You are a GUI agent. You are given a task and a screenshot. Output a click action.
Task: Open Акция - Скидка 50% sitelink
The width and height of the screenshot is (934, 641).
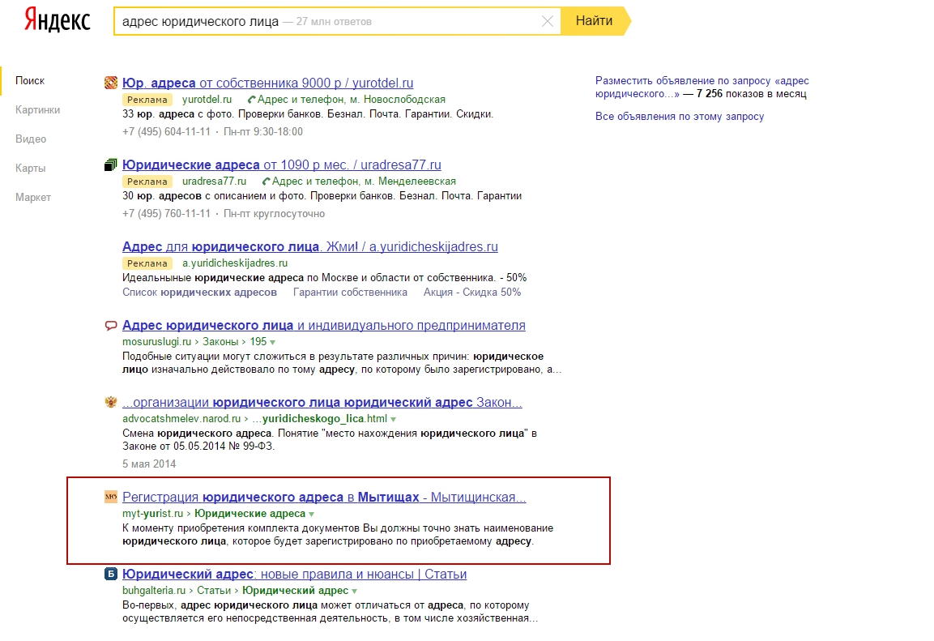click(472, 293)
